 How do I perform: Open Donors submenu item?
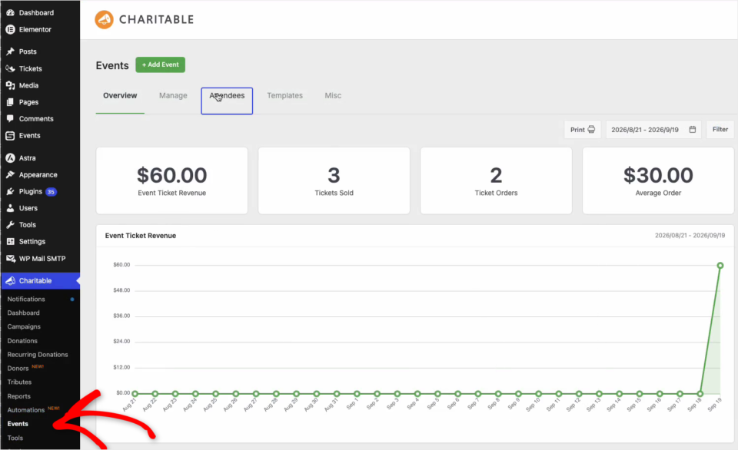click(18, 368)
